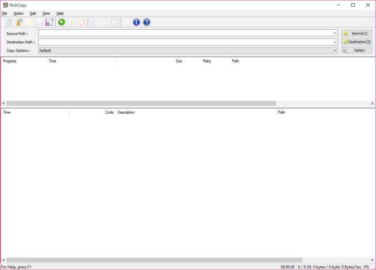The width and height of the screenshot is (376, 270).
Task: Expand the Destination Path dropdown arrow
Action: pyautogui.click(x=335, y=42)
